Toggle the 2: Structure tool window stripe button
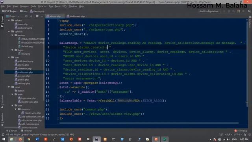Viewport: 252px width, 142px height. tap(2, 101)
